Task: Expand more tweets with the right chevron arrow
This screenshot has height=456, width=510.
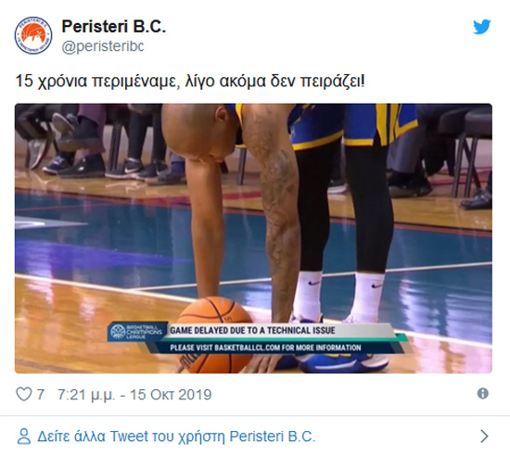Action: tap(484, 437)
